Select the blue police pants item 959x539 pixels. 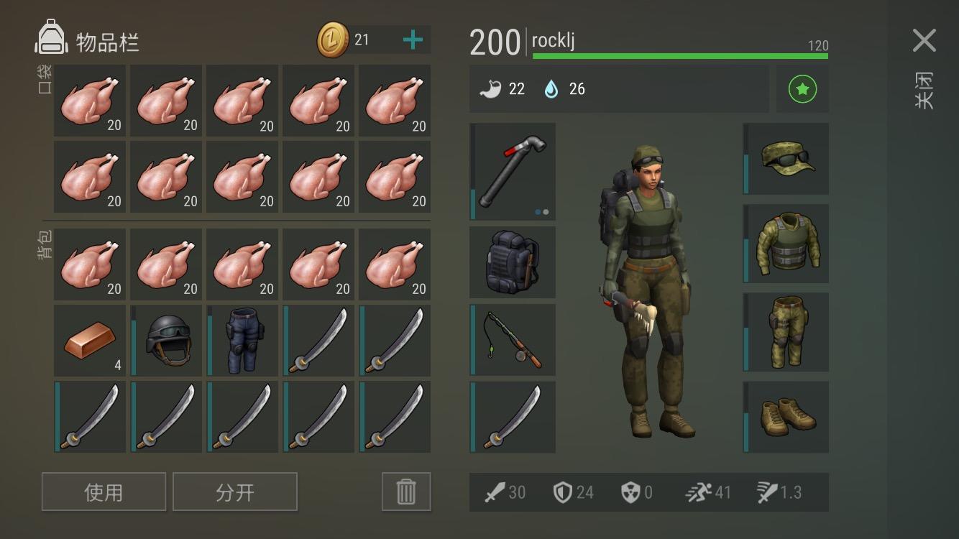242,341
